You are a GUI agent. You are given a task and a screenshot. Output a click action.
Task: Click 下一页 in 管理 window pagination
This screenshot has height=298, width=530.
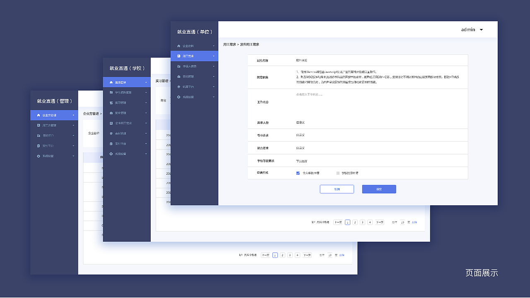pyautogui.click(x=307, y=255)
